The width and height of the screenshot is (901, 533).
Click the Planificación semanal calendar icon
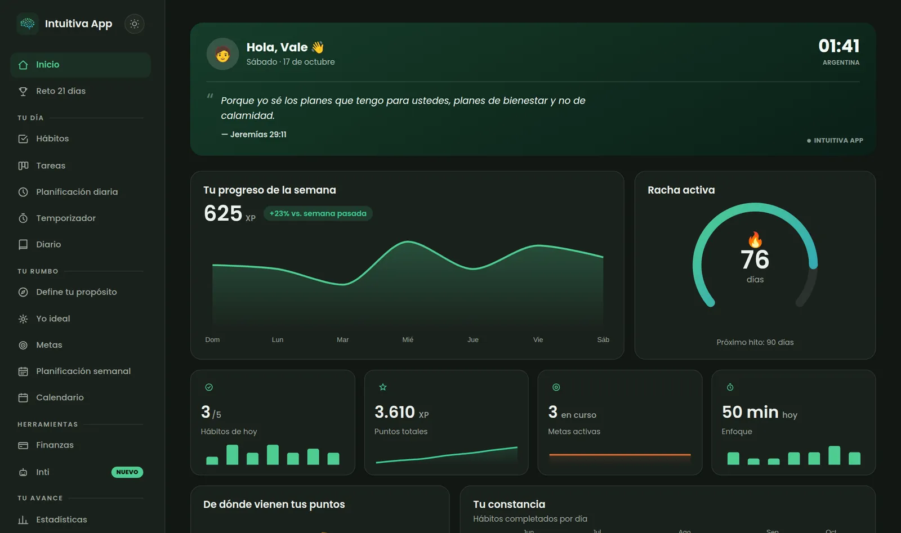(23, 371)
